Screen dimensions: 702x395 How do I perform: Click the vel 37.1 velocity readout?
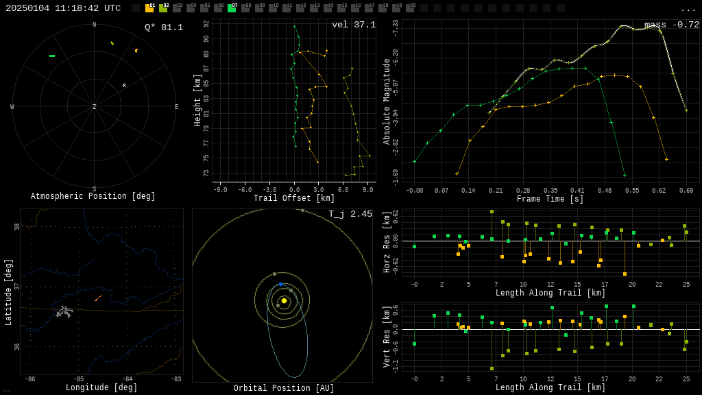point(353,25)
